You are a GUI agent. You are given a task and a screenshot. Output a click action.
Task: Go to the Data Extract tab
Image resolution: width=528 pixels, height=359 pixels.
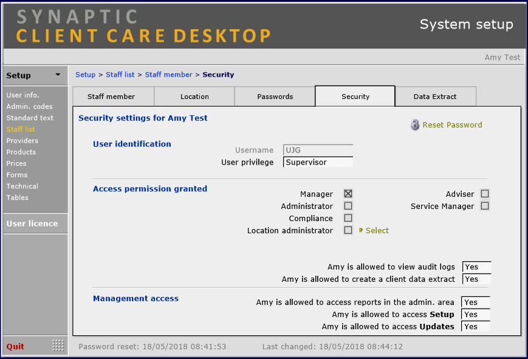[436, 97]
